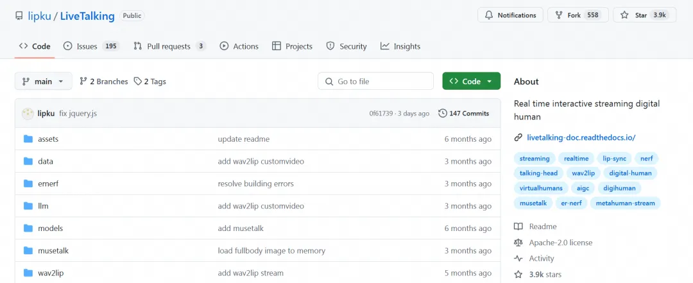Open the assets folder
This screenshot has width=693, height=283.
pos(48,139)
